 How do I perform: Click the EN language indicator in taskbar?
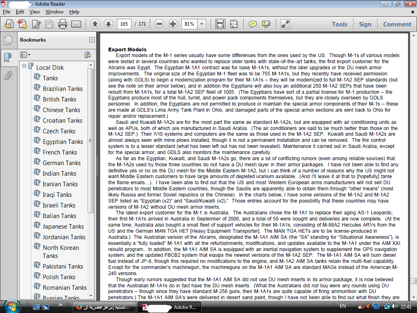pyautogui.click(x=342, y=306)
